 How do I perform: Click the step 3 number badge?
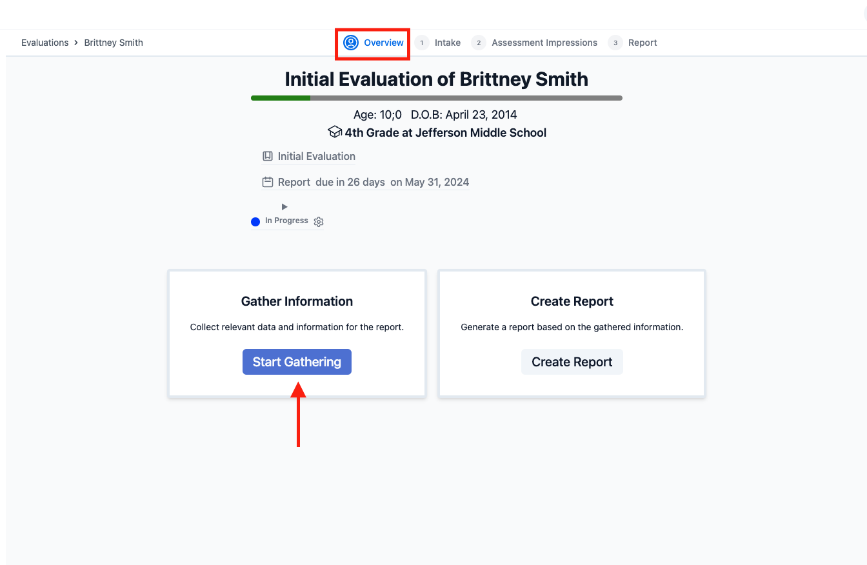[x=615, y=43]
